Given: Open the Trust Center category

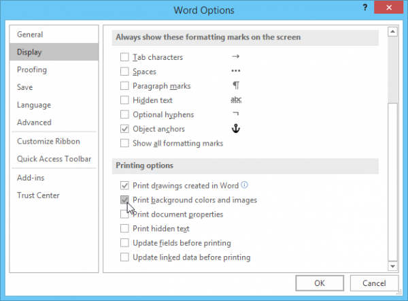Looking at the screenshot, I should [54, 195].
